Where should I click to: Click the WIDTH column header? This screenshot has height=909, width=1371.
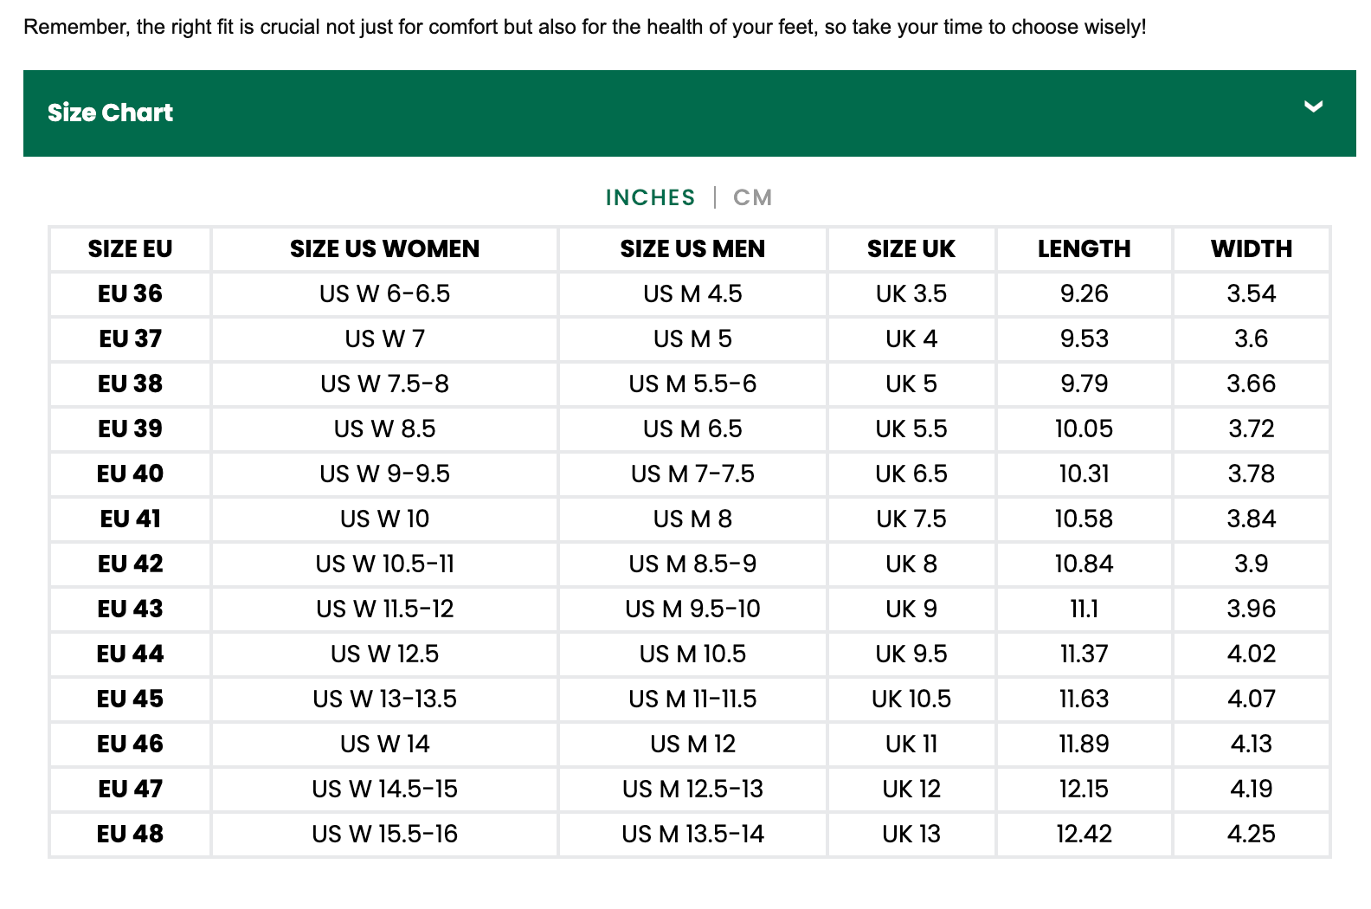point(1251,249)
